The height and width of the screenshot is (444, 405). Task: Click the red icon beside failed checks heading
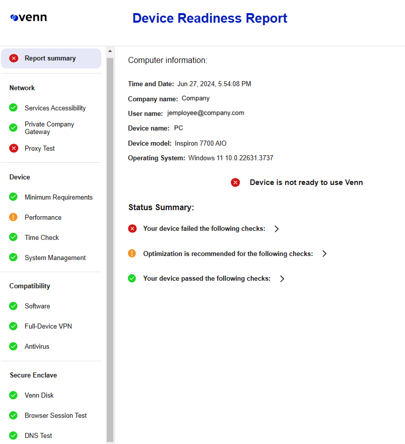[132, 228]
